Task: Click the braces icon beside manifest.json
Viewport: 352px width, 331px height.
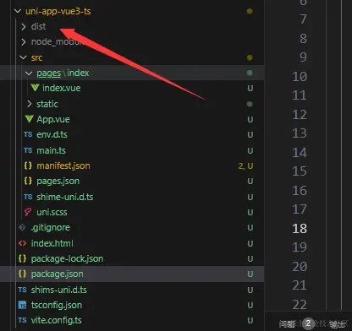Action: point(28,165)
